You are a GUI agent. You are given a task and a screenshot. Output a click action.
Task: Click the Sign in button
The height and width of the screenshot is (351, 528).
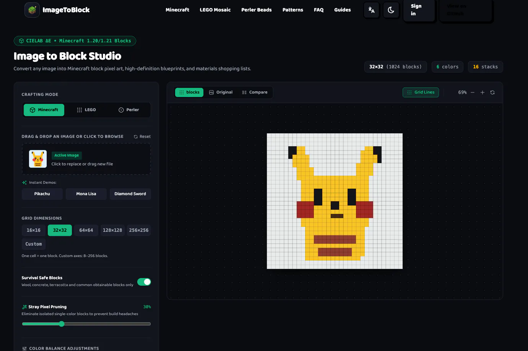[419, 10]
